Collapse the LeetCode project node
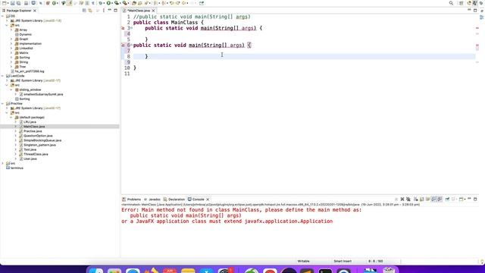This screenshot has height=273, width=485. click(3, 76)
